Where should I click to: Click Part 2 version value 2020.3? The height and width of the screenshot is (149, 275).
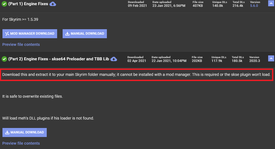(255, 61)
